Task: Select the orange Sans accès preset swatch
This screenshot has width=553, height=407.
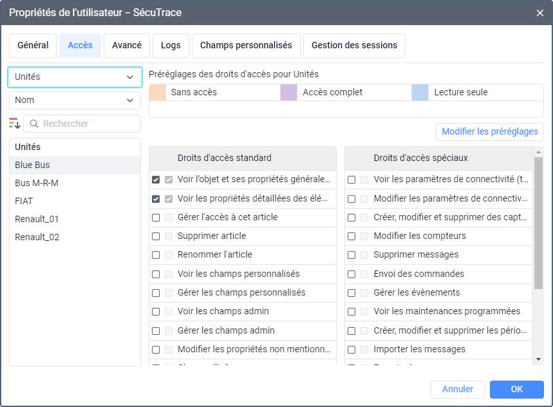Action: 157,92
